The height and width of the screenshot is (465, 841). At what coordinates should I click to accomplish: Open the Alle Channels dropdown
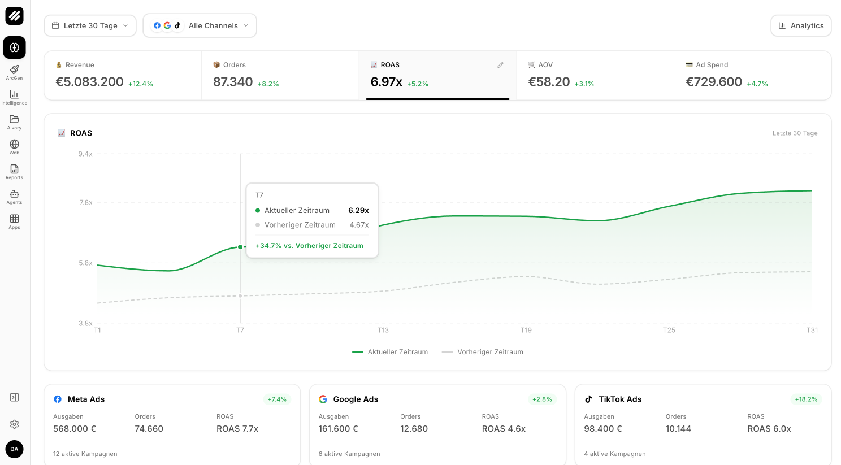pos(200,25)
